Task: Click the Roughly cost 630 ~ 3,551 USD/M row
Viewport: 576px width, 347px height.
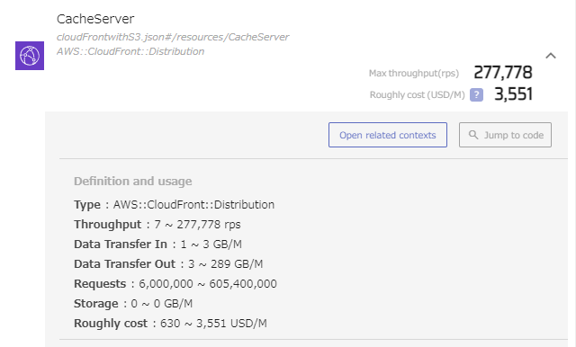Action: (170, 324)
